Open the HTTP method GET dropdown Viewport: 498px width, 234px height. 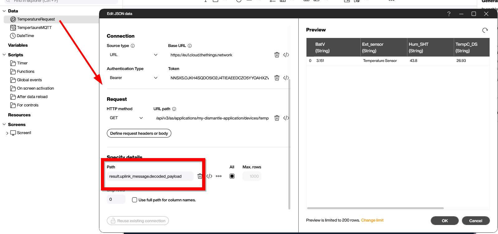tap(126, 118)
